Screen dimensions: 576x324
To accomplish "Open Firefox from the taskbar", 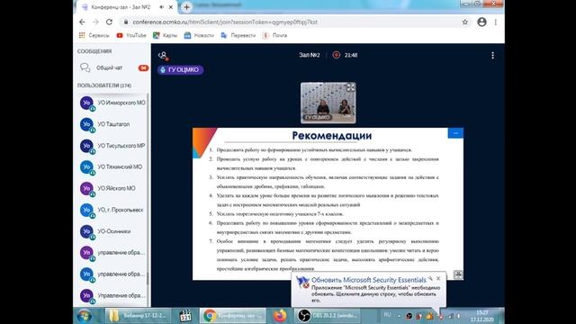I will (x=280, y=316).
